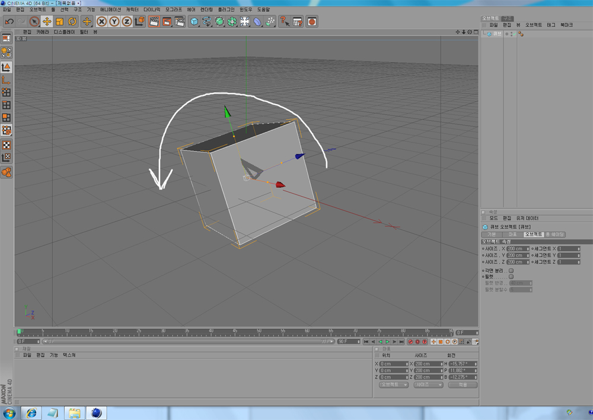The image size is (593, 420).
Task: Open the 애니메이션 menu
Action: 110,9
